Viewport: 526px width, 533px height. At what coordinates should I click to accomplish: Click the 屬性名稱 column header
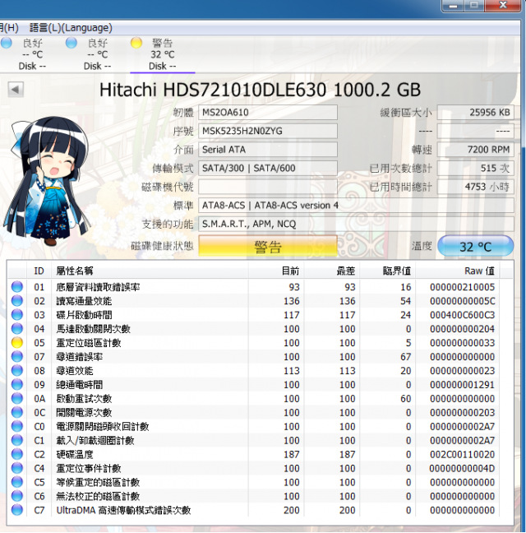150,271
